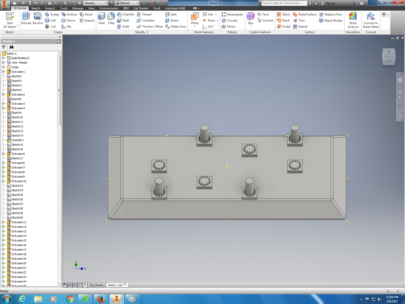Open the Inspect ribbon tab
Viewport: 405px width, 304px height.
tap(50, 8)
